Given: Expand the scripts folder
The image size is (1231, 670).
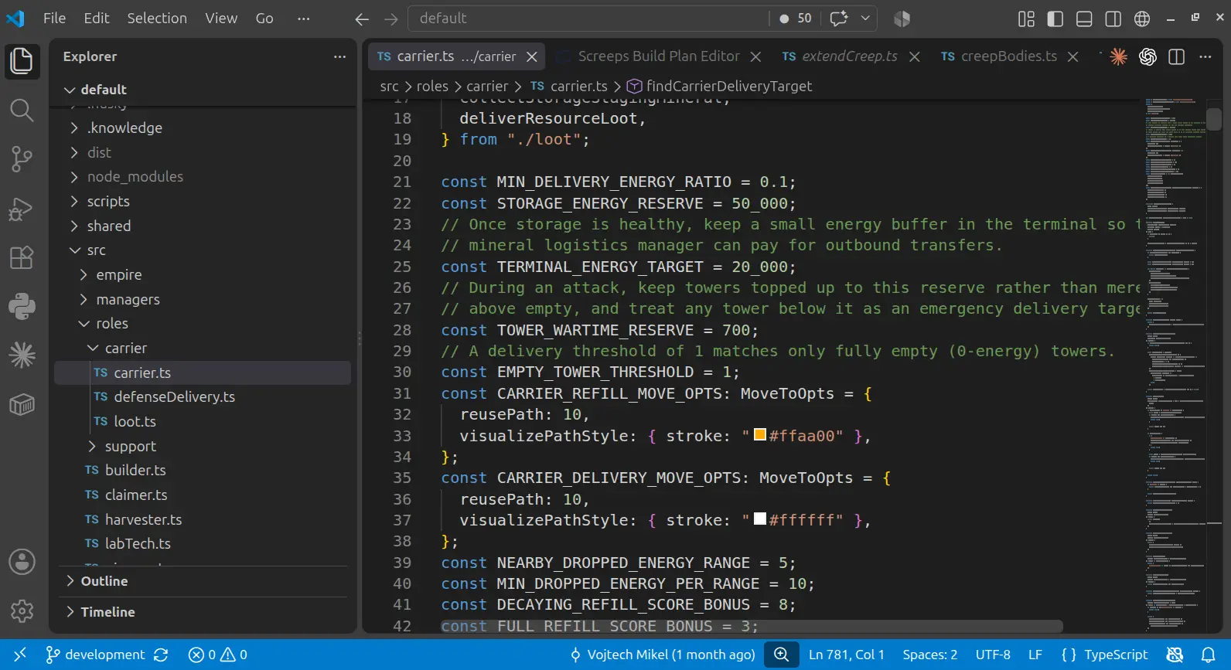Looking at the screenshot, I should pos(74,201).
